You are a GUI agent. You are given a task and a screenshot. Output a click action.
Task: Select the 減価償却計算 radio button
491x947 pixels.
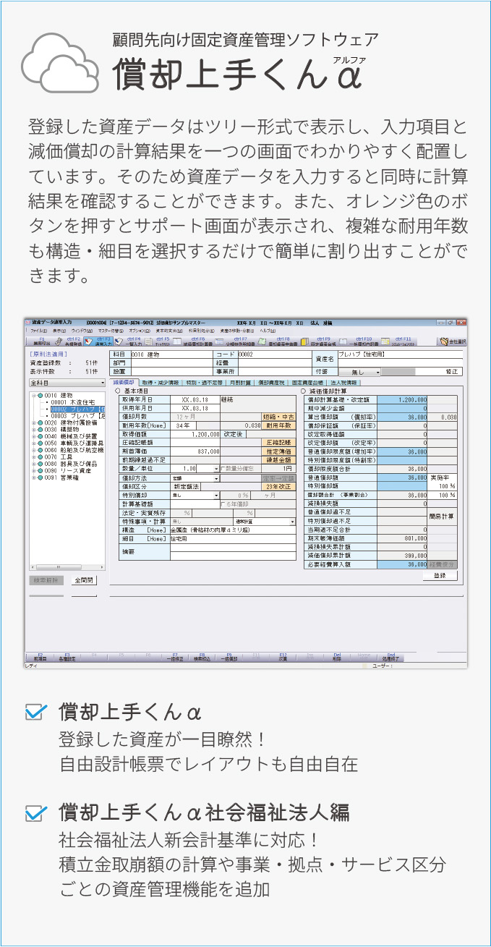[303, 390]
